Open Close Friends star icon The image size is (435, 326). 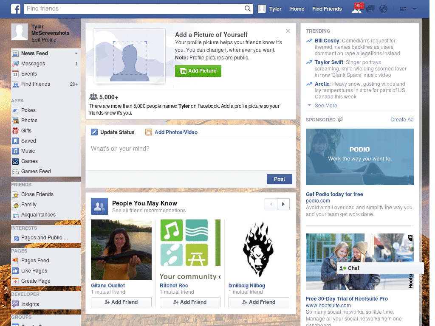click(x=15, y=194)
